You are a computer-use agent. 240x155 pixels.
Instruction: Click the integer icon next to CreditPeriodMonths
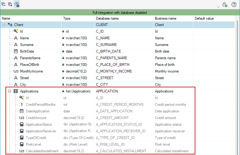[22, 105]
